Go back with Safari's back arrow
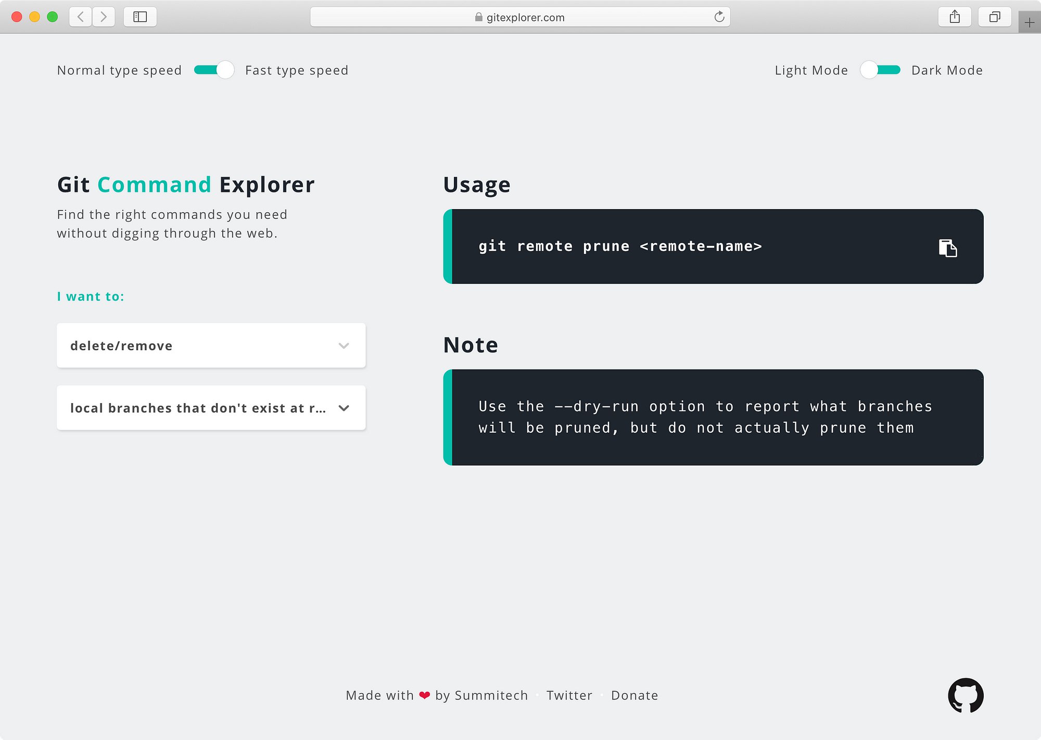The width and height of the screenshot is (1041, 740). tap(81, 17)
